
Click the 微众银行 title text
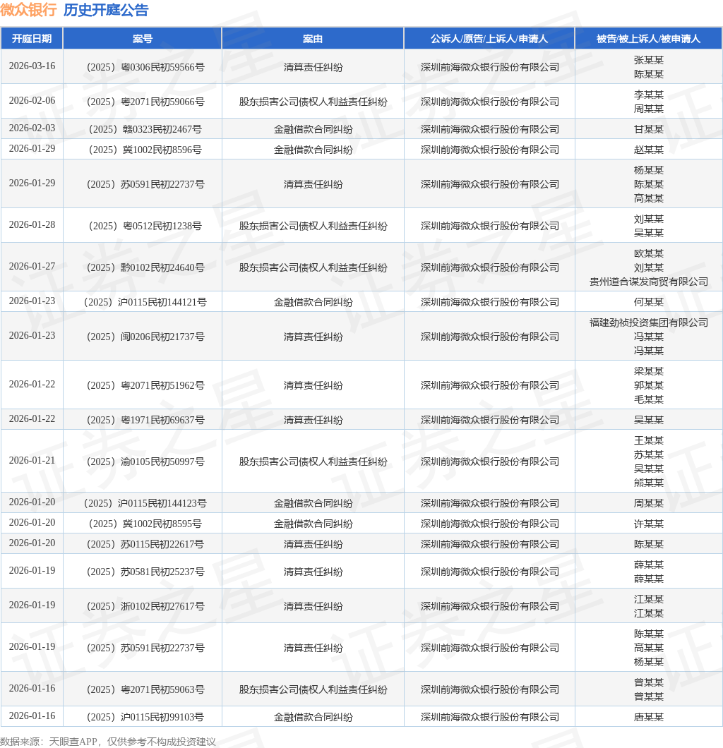point(29,10)
